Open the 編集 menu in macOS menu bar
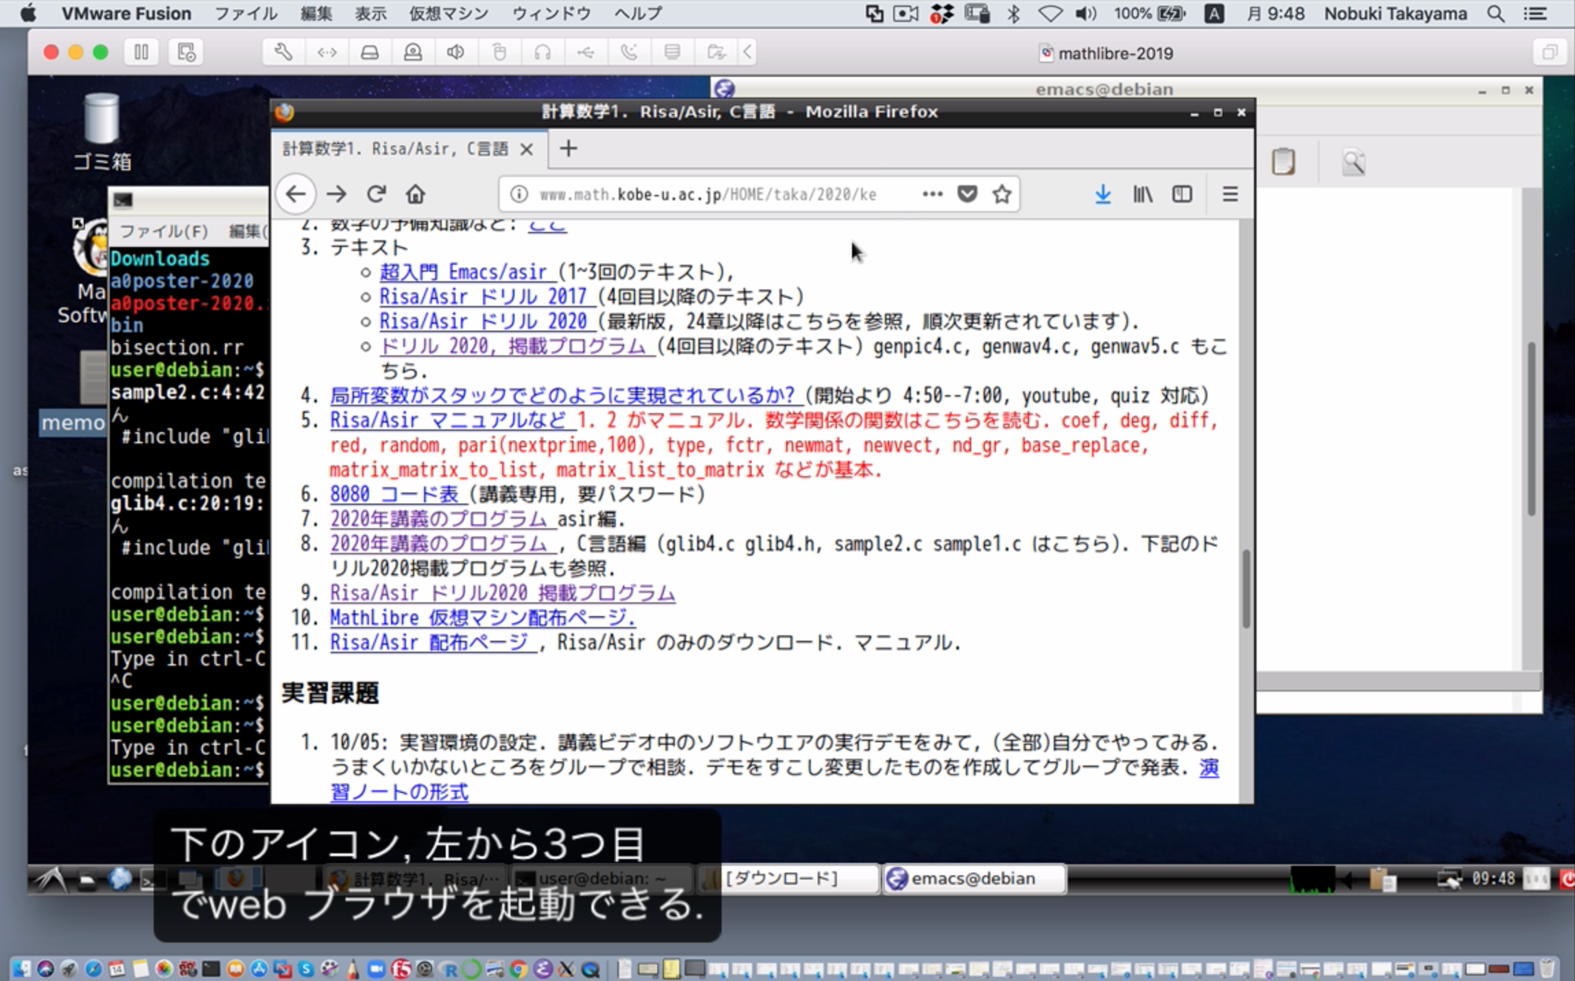The height and width of the screenshot is (981, 1575). [x=316, y=14]
